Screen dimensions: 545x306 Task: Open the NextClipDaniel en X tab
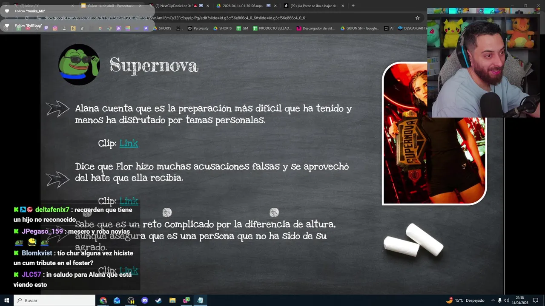click(x=178, y=6)
